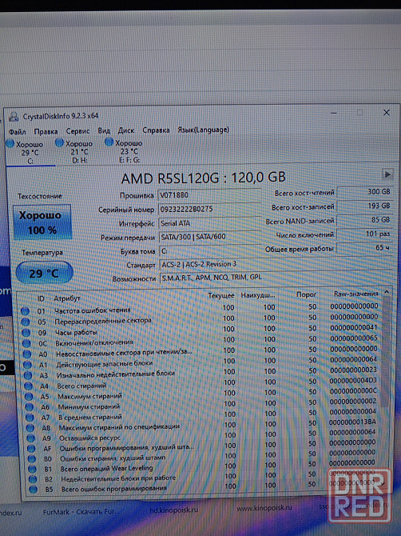Image resolution: width=401 pixels, height=536 pixels.
Task: Click the serial number field 09232222B0275
Action: tap(209, 210)
